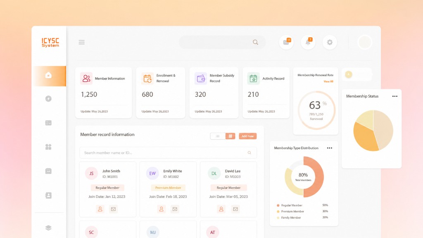This screenshot has height=238, width=423.
Task: Click the 63% renewal rate progress ring
Action: coord(316,110)
